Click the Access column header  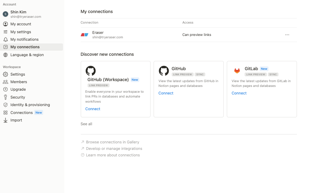187,23
